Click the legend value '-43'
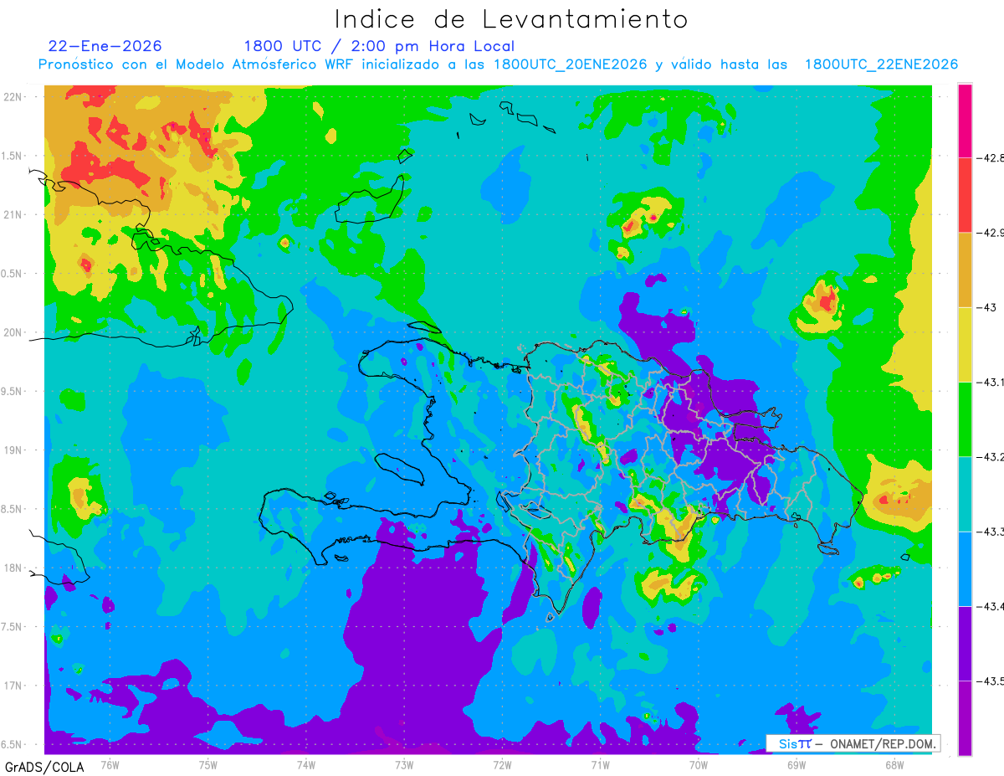Image resolution: width=1004 pixels, height=776 pixels. [986, 307]
